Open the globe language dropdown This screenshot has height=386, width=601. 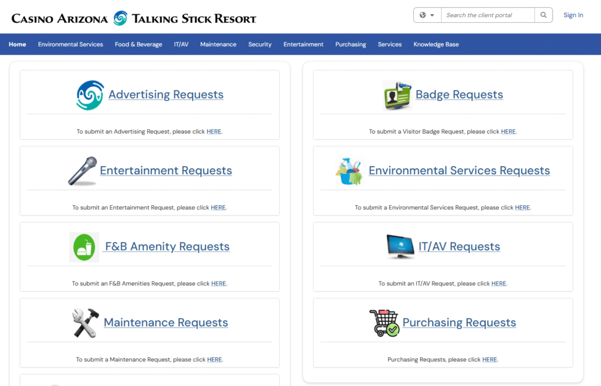click(x=427, y=15)
